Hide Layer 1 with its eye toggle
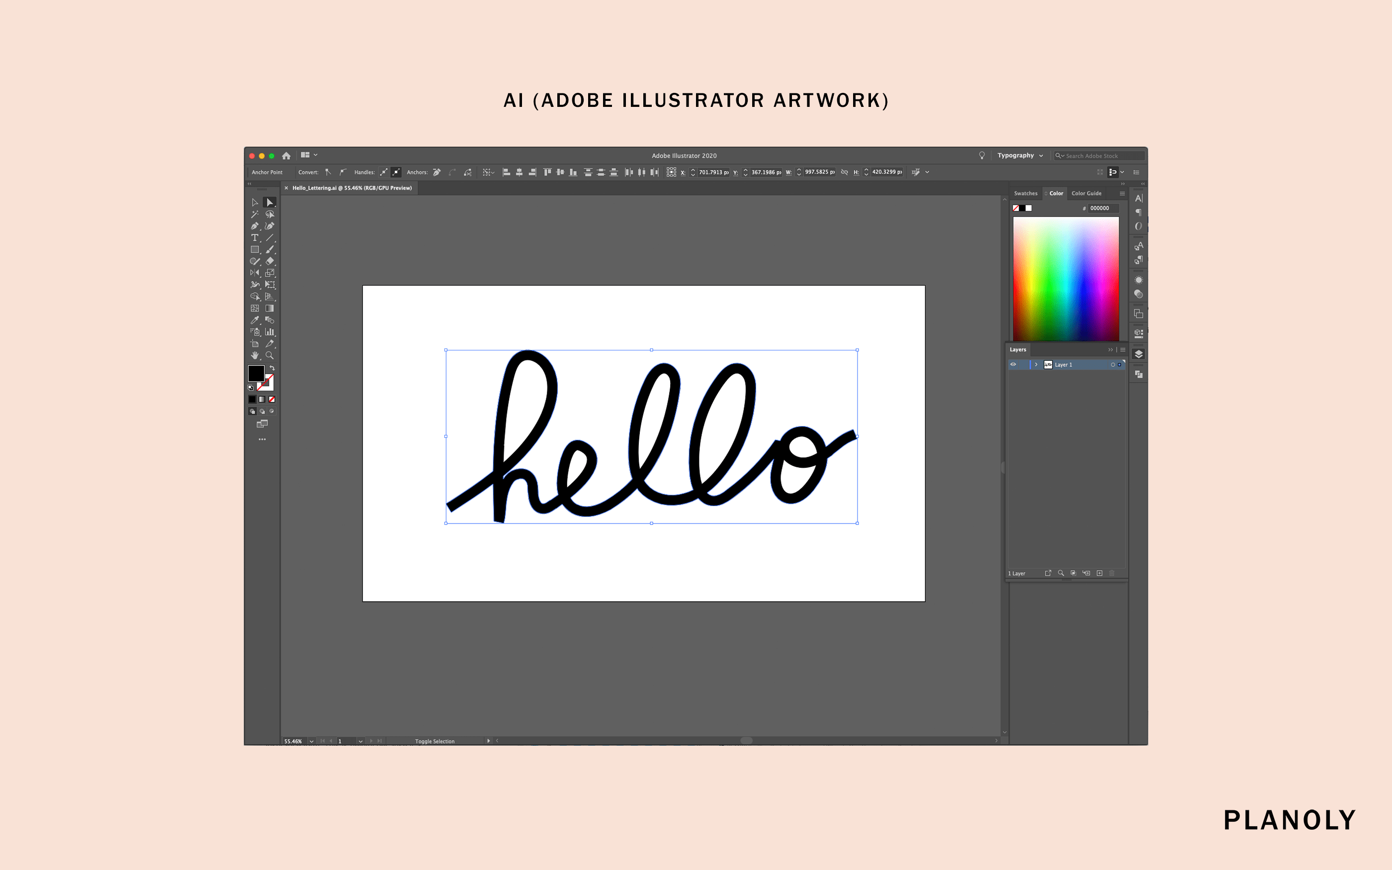 pos(1014,365)
